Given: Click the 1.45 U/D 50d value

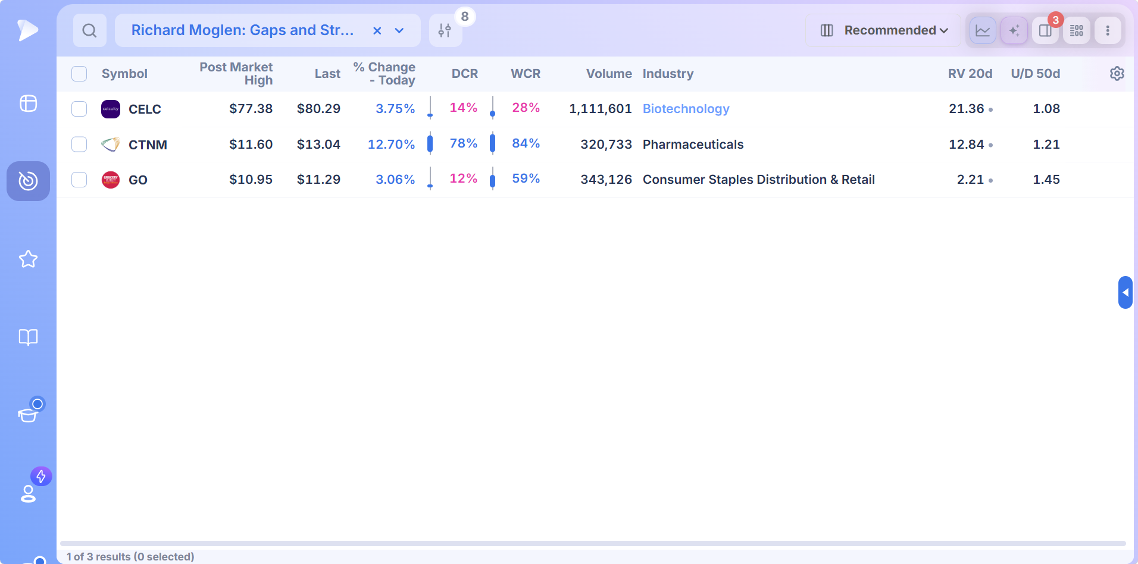Looking at the screenshot, I should click(1046, 180).
